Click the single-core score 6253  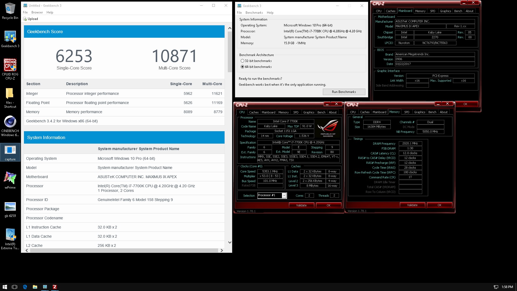[74, 56]
